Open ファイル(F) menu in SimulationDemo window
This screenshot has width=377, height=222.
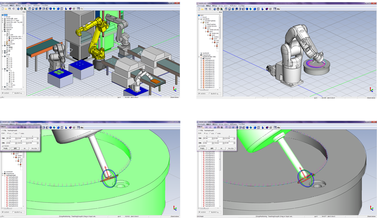4,6
